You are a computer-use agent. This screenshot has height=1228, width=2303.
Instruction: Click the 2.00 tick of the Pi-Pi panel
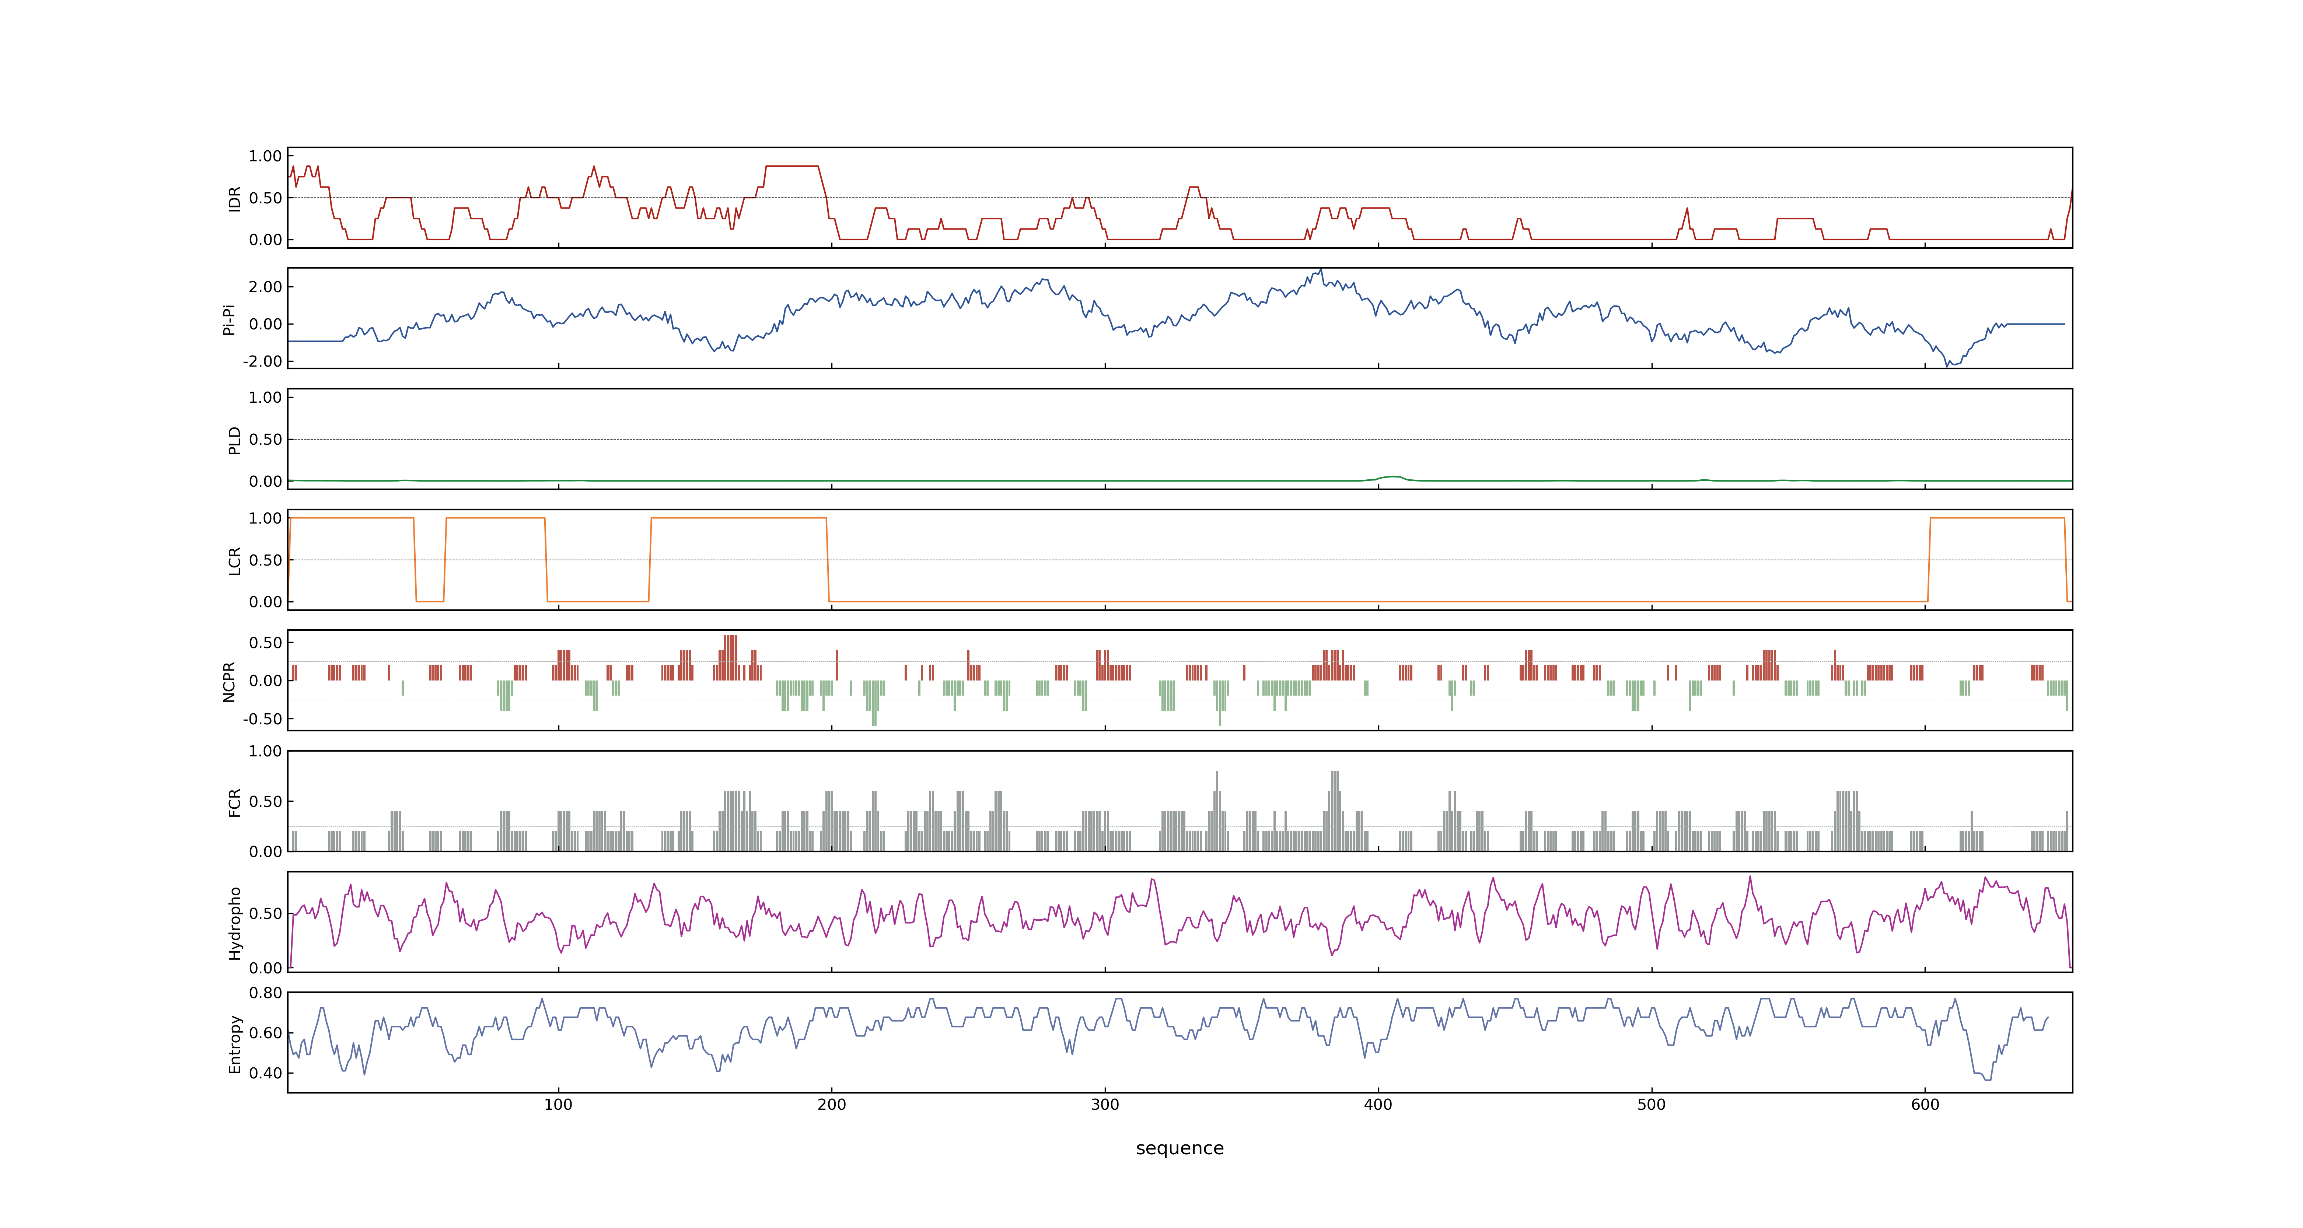coord(266,287)
